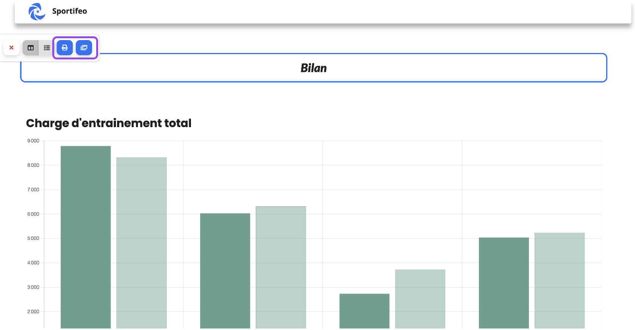The width and height of the screenshot is (635, 330).
Task: Click the tallest dark green bar
Action: [86, 237]
